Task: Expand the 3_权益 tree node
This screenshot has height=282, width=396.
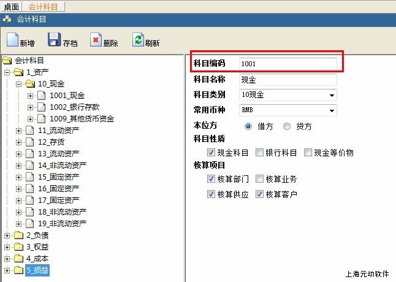Action: (x=7, y=247)
